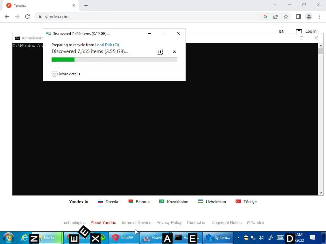Open the Privacy Policy link
The width and height of the screenshot is (326, 244).
pos(169,222)
